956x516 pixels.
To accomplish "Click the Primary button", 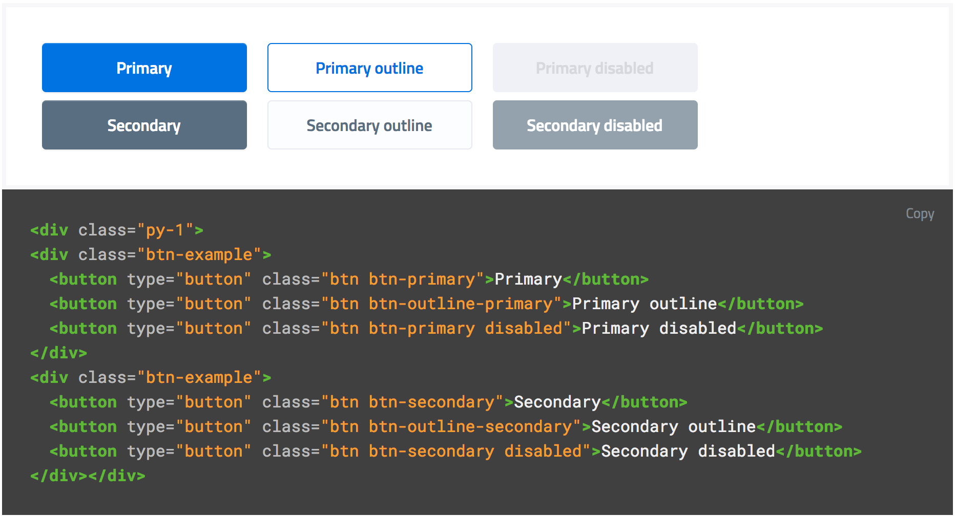I will coord(144,67).
